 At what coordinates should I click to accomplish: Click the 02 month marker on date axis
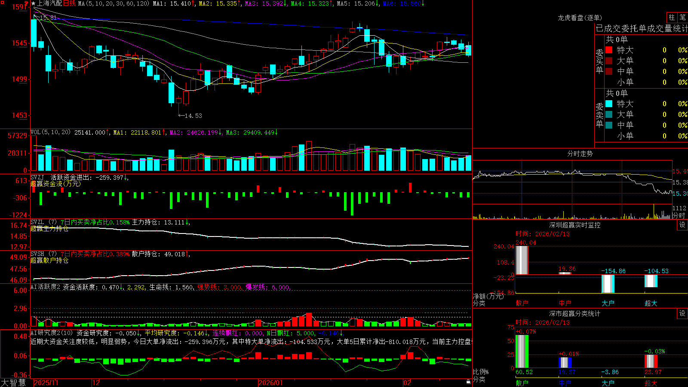point(407,383)
